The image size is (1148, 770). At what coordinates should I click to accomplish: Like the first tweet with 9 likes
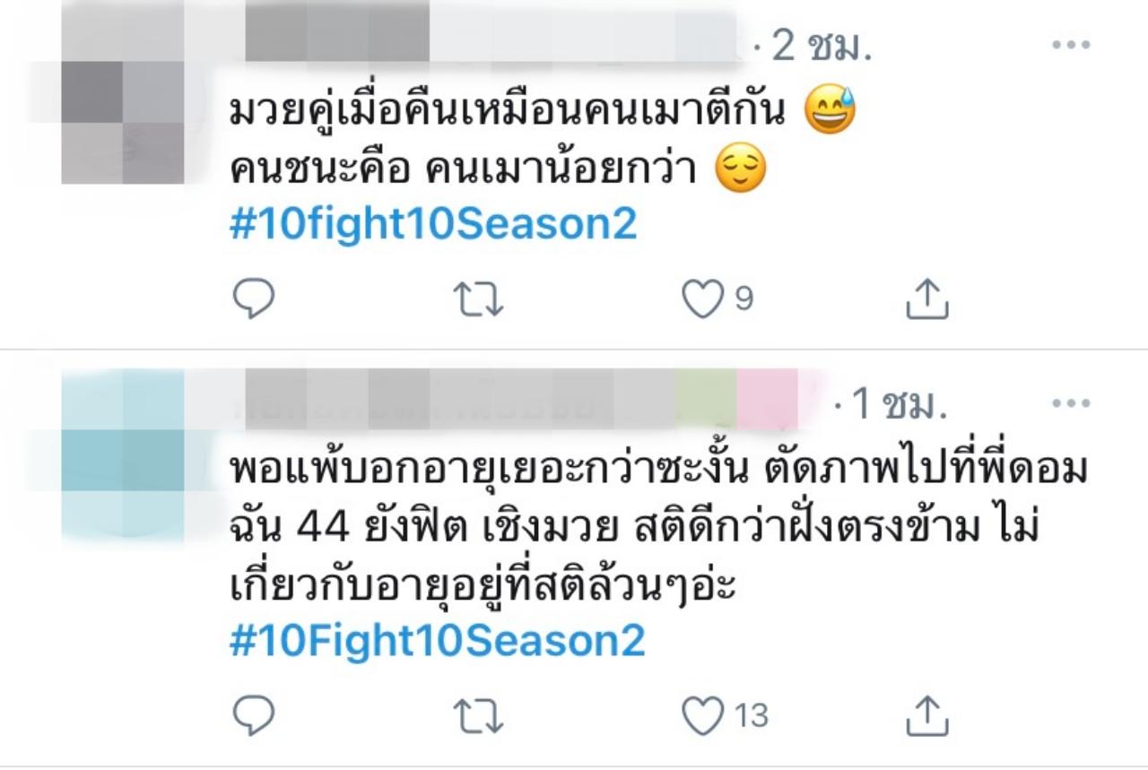click(x=717, y=299)
